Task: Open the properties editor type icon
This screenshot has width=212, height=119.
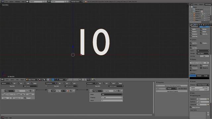Action: click(x=191, y=25)
